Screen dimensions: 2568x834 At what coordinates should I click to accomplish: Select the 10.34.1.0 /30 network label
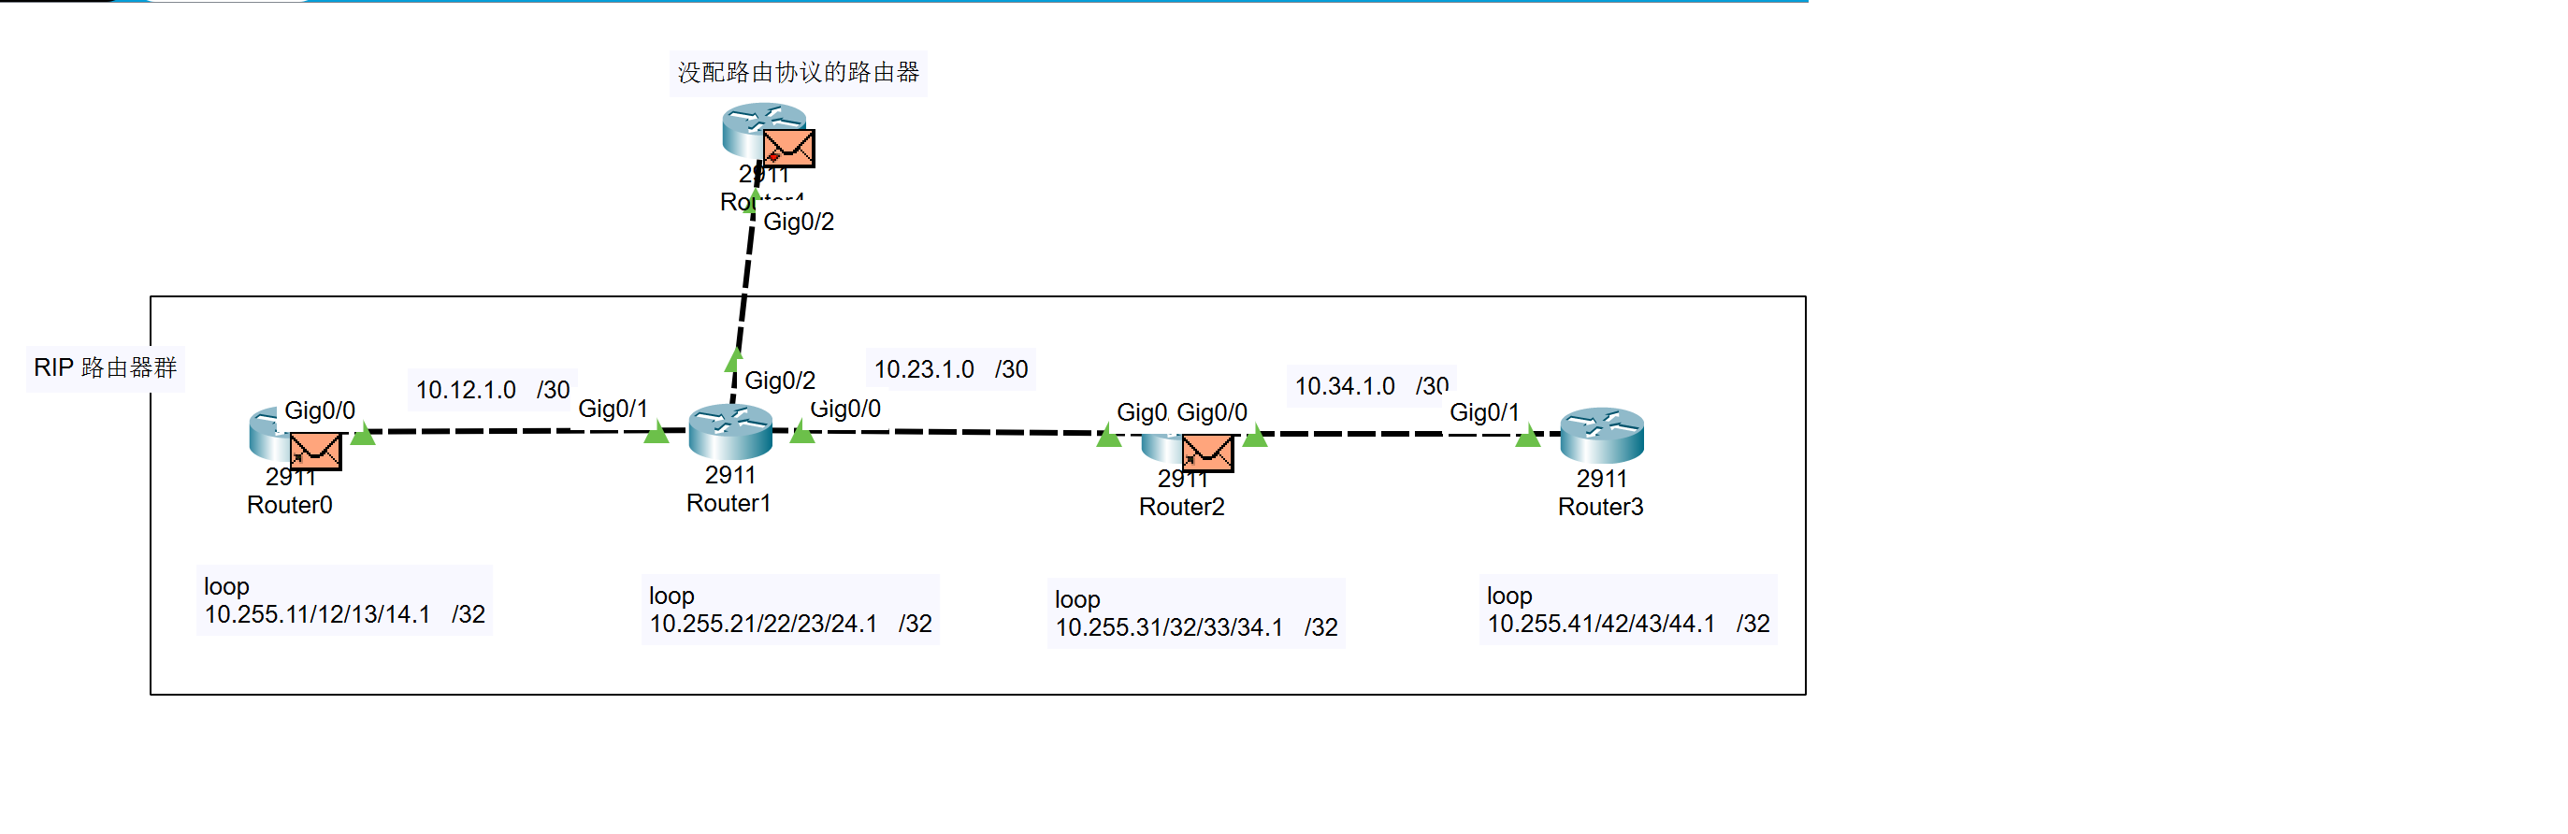(x=1371, y=385)
